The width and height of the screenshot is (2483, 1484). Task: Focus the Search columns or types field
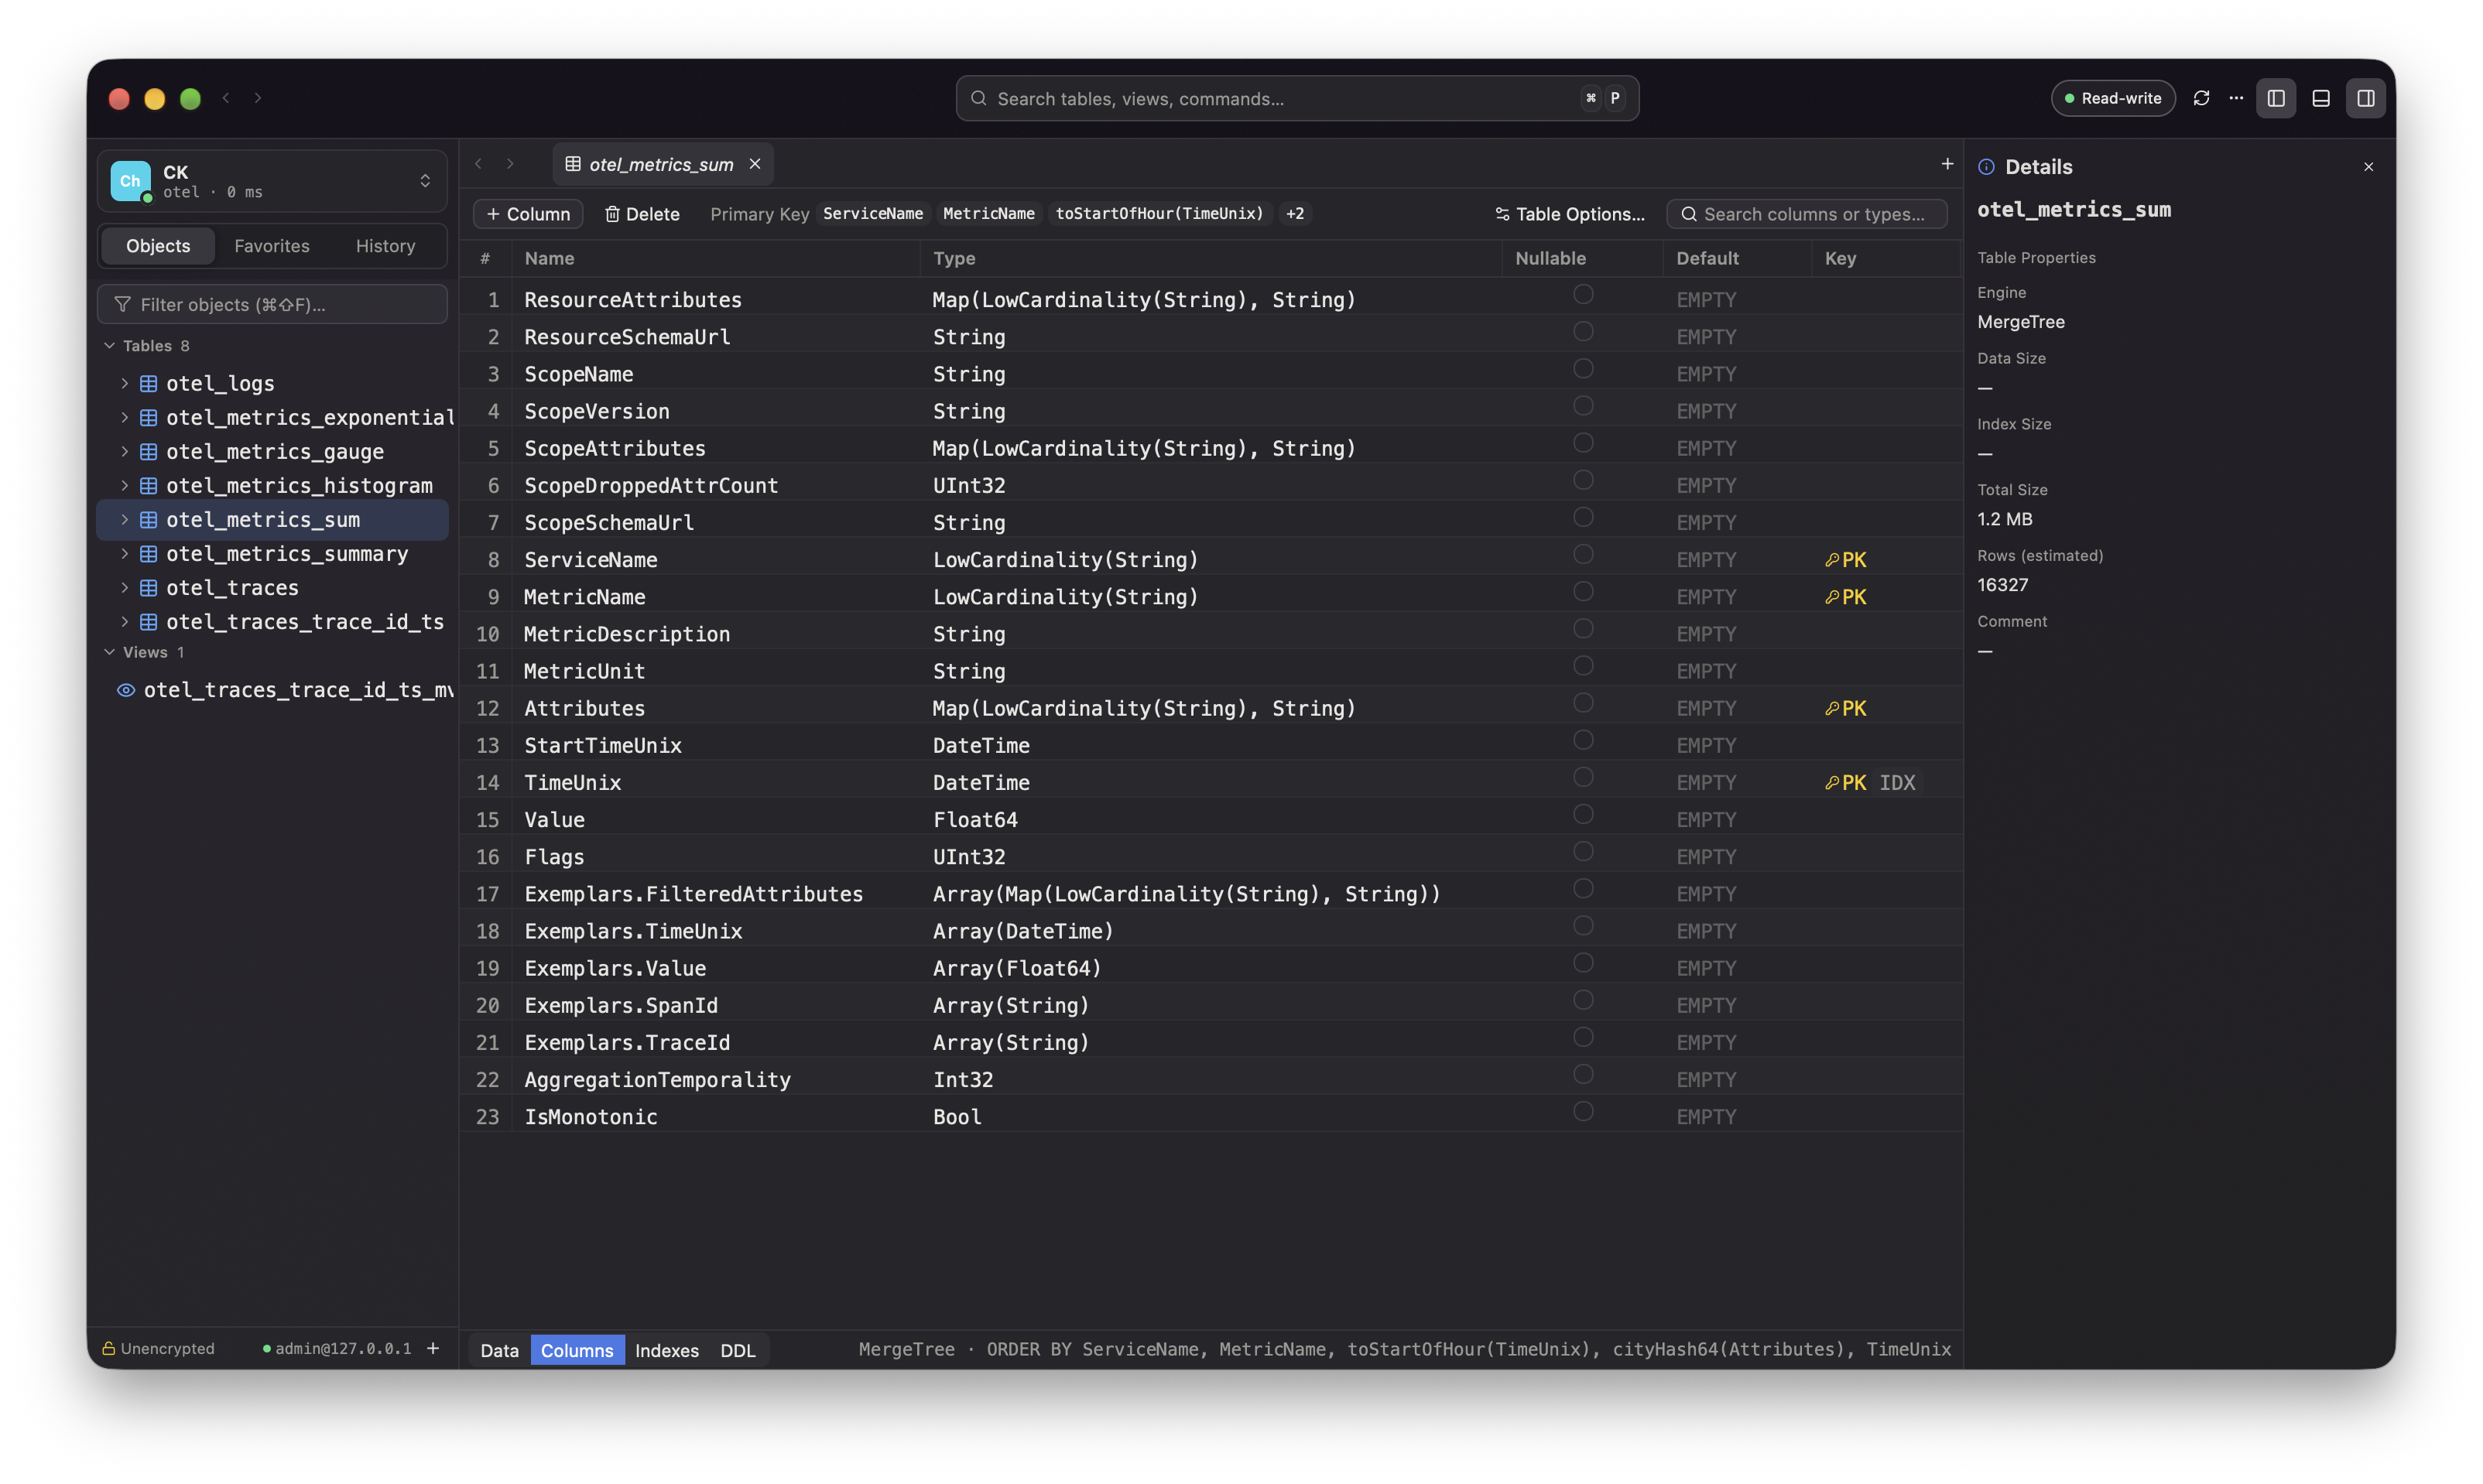point(1807,214)
